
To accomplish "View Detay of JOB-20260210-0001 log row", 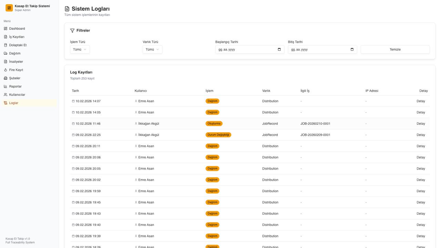I will tap(421, 124).
